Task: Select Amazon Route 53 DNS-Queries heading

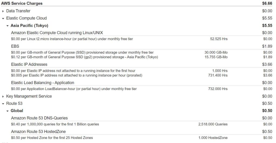Action: tap(39, 118)
